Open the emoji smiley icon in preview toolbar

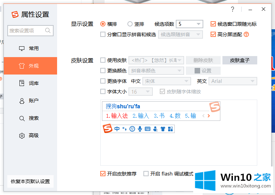coord(132,129)
